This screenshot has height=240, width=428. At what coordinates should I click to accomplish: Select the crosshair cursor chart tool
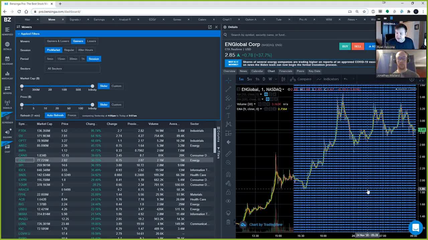tap(228, 80)
